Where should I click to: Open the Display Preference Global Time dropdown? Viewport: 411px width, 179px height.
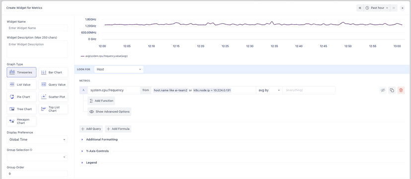click(x=37, y=139)
